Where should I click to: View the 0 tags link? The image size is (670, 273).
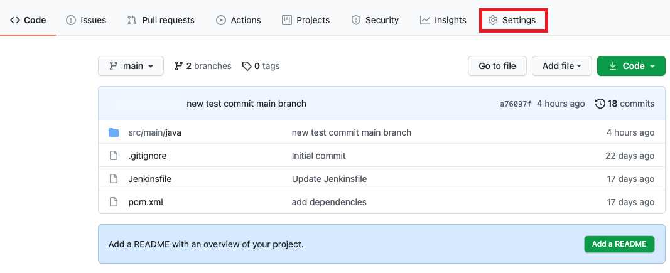tap(261, 66)
